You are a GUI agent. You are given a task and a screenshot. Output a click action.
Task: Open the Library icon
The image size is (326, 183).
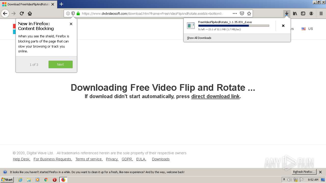[295, 13]
